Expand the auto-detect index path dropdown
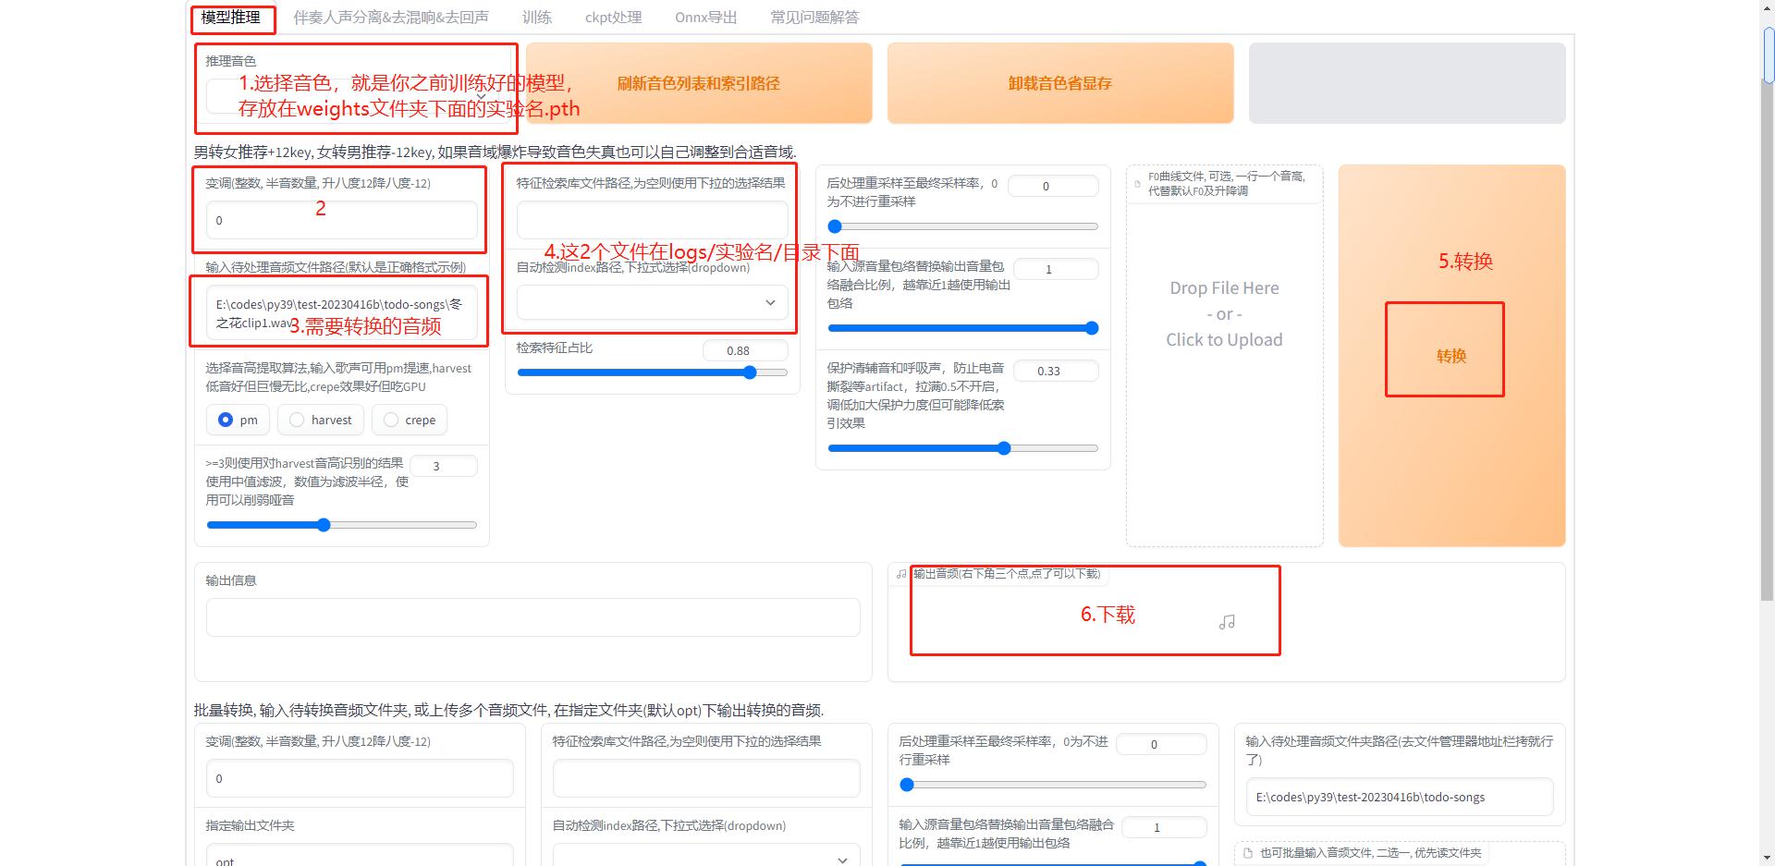The width and height of the screenshot is (1775, 866). tap(650, 302)
